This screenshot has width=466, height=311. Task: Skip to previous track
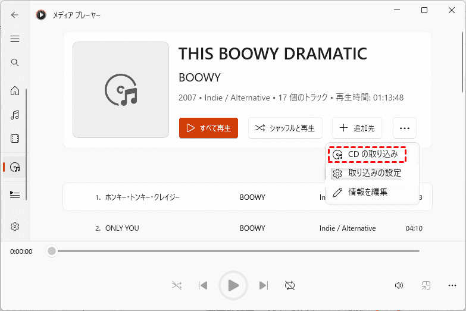coord(203,285)
